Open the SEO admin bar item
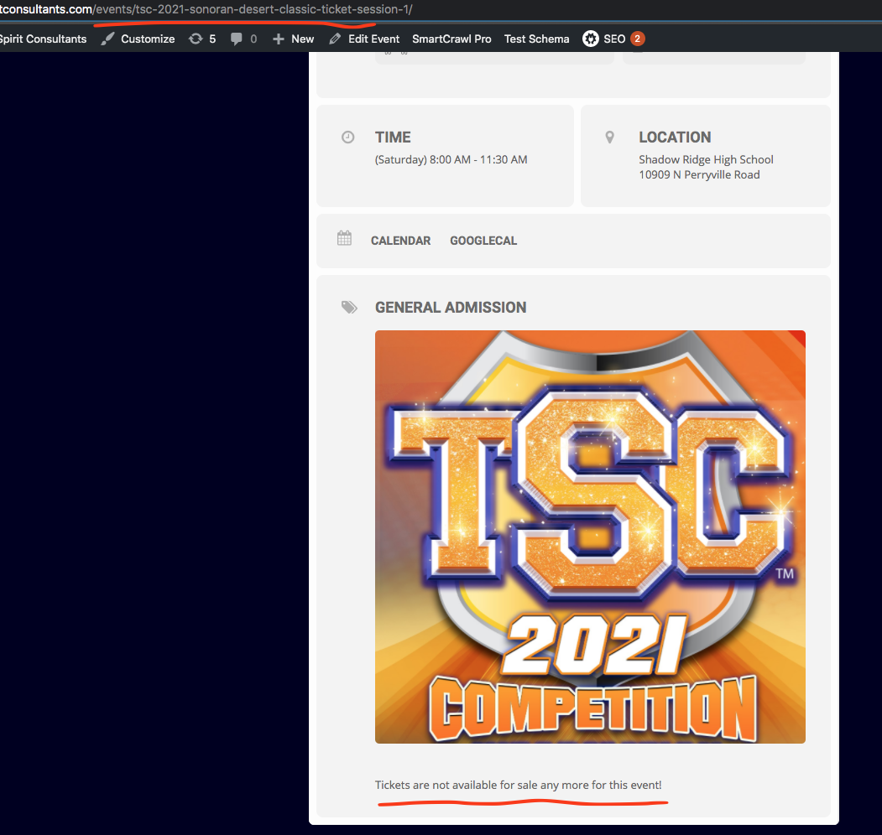The image size is (882, 835). 614,39
